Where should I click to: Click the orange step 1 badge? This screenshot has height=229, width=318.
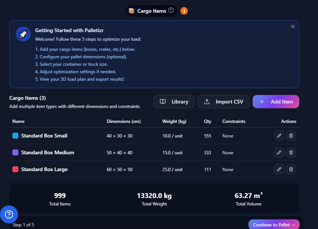click(x=184, y=11)
